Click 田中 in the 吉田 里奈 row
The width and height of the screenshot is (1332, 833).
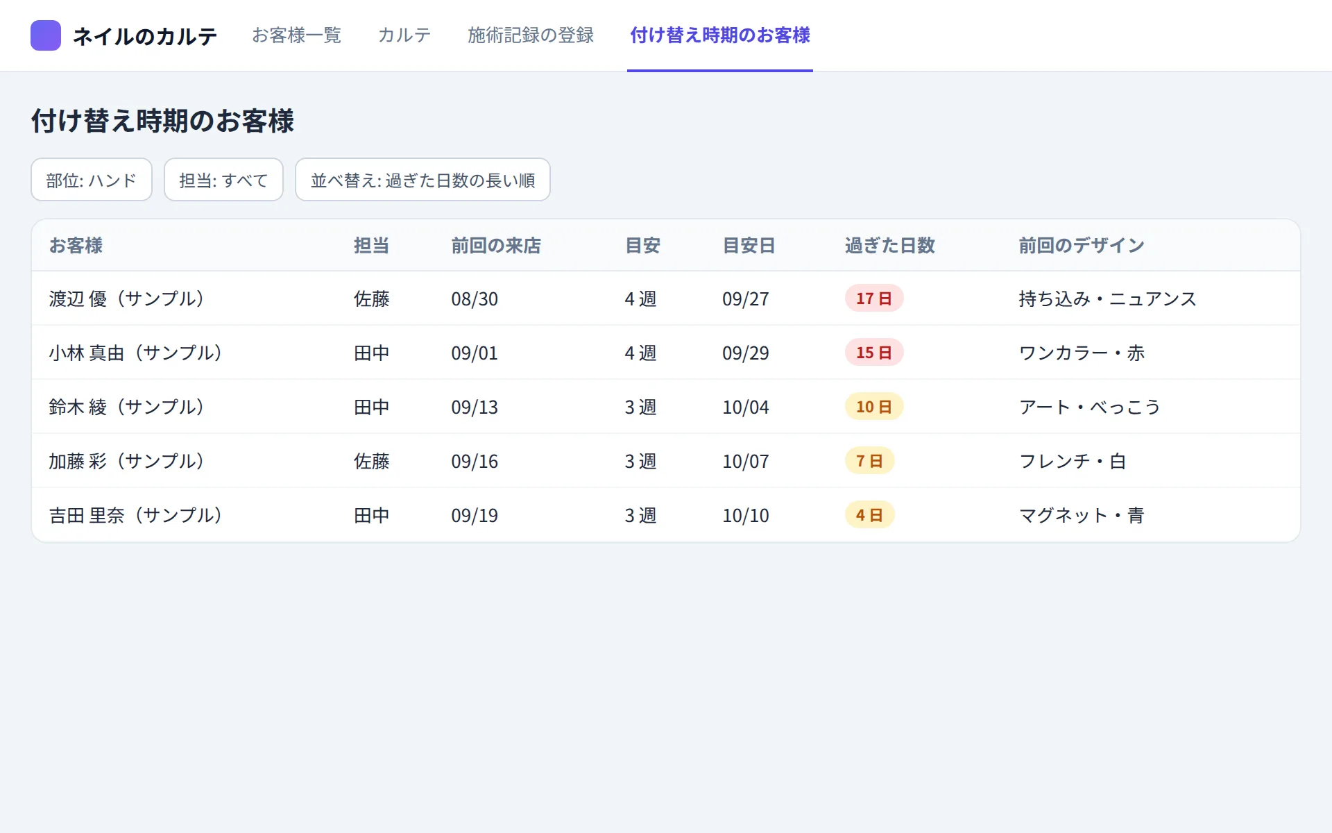pyautogui.click(x=371, y=515)
